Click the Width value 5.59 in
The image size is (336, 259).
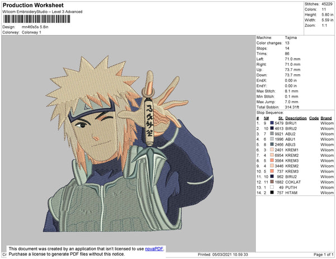tap(328, 20)
